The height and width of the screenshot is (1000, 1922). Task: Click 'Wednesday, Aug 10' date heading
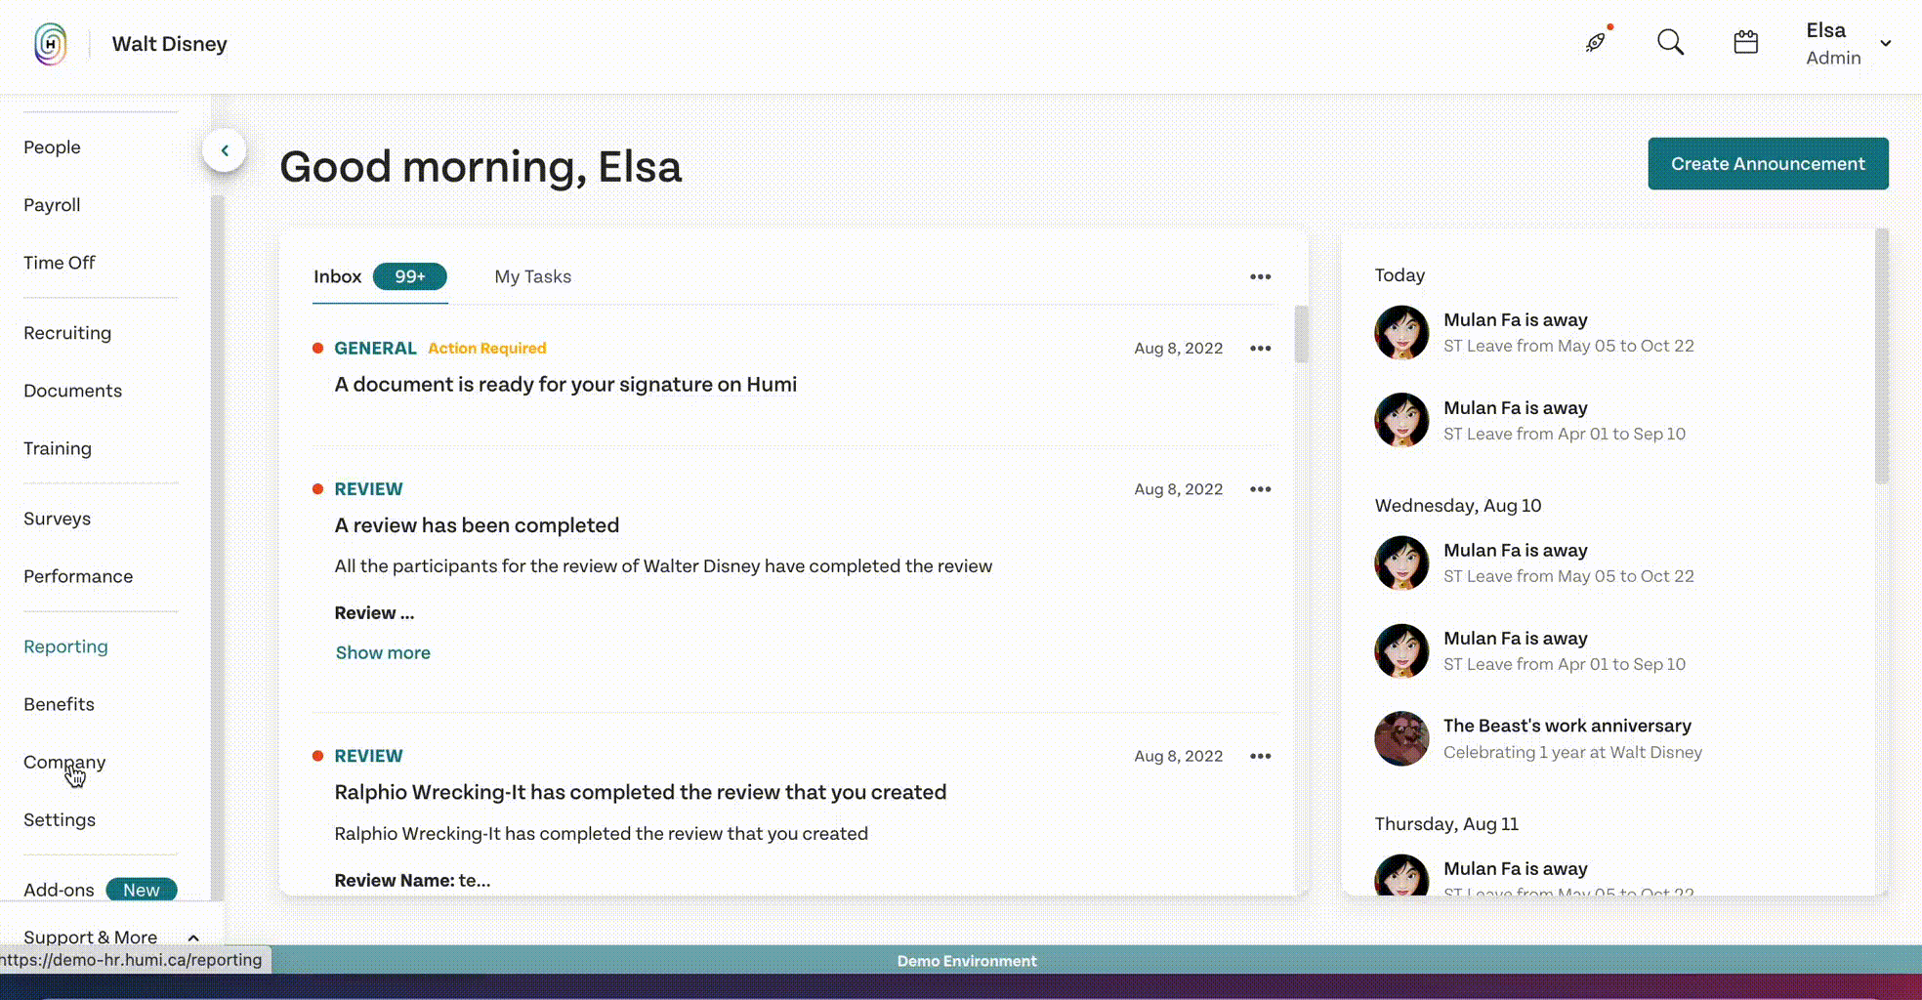coord(1458,506)
